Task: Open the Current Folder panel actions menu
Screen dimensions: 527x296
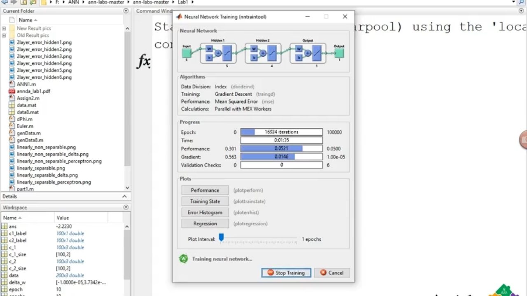Action: 126,11
